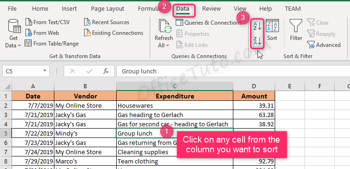Select row 2 header

tap(6, 105)
